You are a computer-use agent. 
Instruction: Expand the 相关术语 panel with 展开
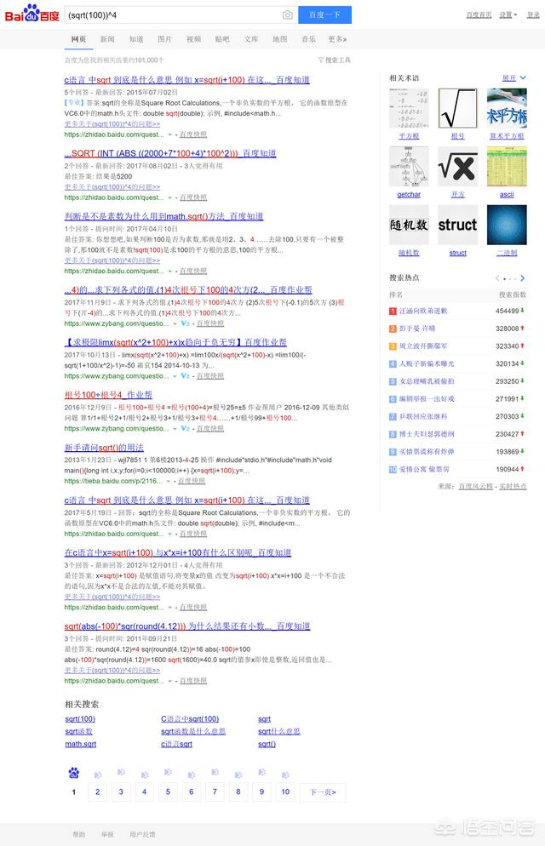pyautogui.click(x=513, y=78)
